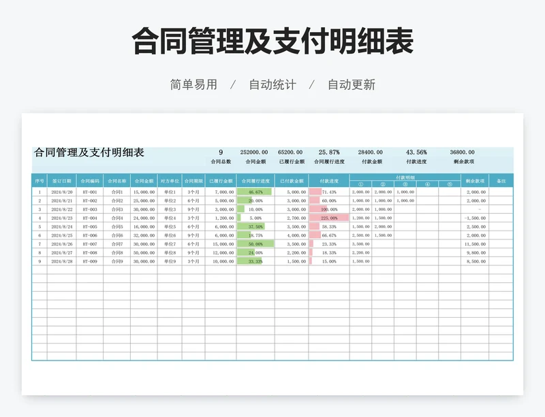Click the 46.67% green progress bar cell
Image resolution: width=545 pixels, height=417 pixels.
255,193
